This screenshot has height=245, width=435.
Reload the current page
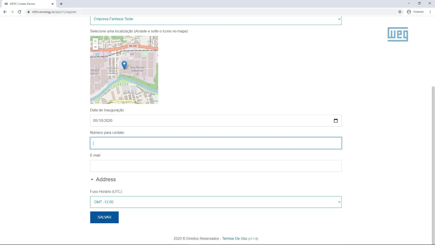coord(19,12)
